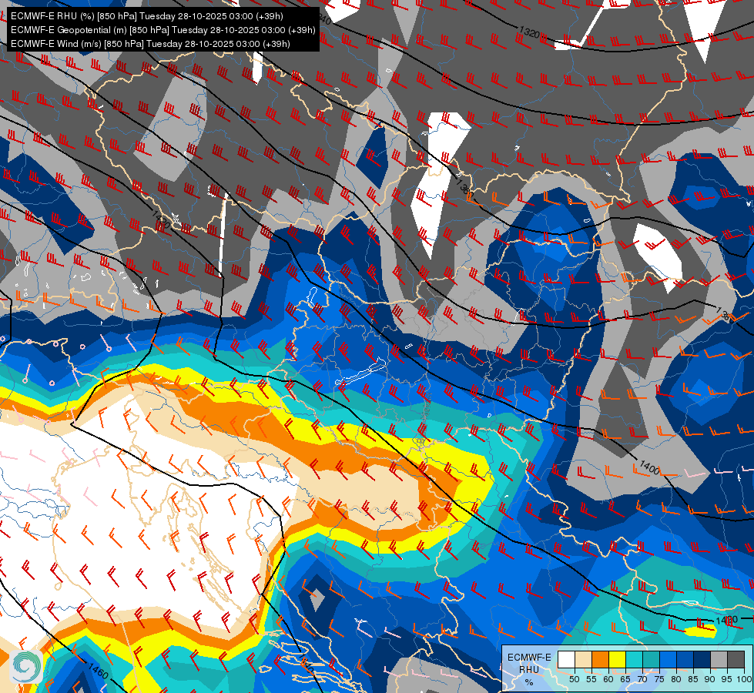Viewport: 754px width, 693px height.
Task: Click the legend tick value 75
Action: (x=660, y=679)
